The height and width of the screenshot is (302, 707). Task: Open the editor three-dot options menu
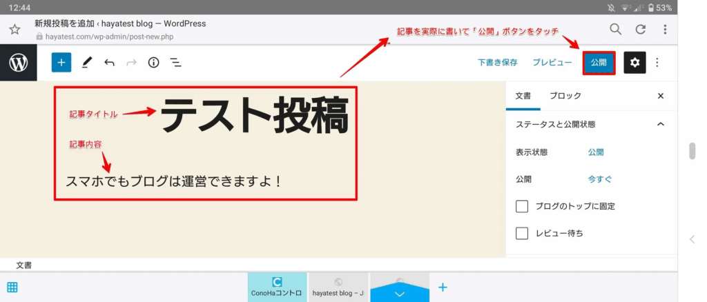(x=657, y=63)
